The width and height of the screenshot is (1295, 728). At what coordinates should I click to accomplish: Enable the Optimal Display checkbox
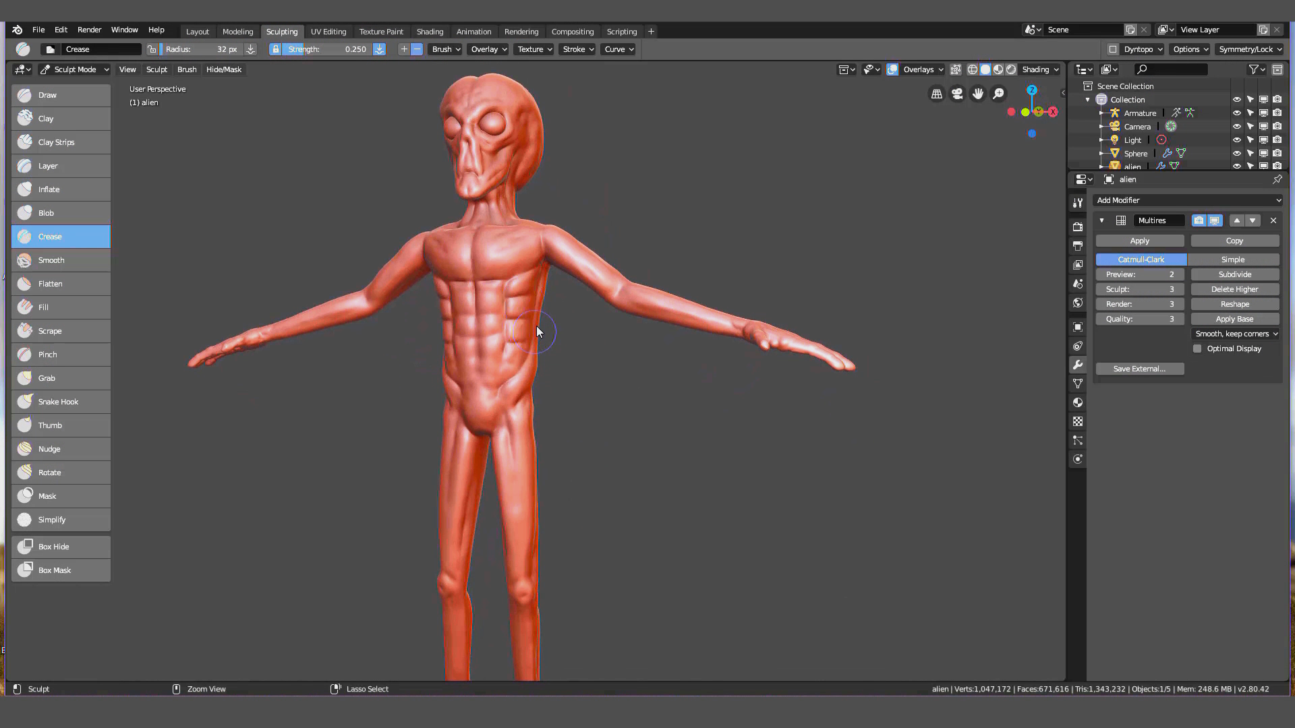coord(1197,348)
